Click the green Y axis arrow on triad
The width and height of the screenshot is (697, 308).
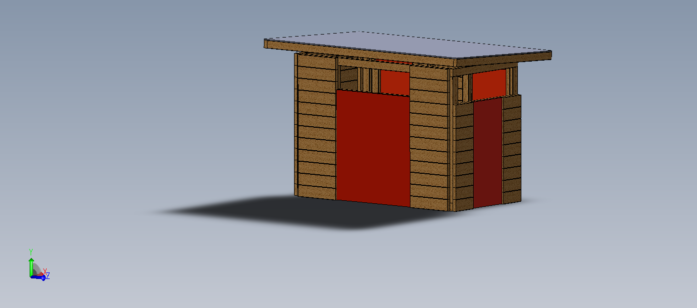[31, 265]
